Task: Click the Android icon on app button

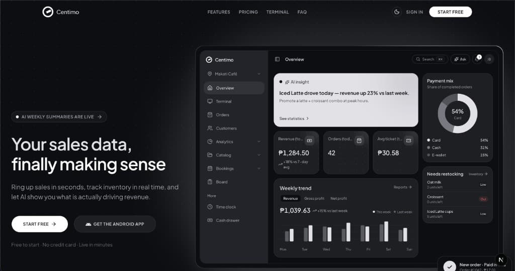Action: [89, 224]
